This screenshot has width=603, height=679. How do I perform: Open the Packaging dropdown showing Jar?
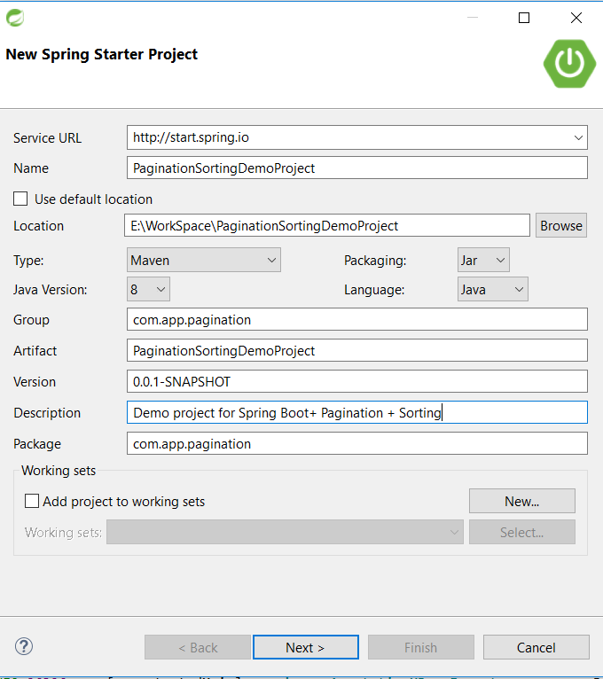[483, 260]
